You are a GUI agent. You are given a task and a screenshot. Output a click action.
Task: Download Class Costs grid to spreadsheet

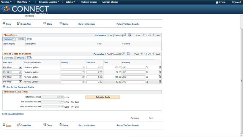(x=130, y=35)
